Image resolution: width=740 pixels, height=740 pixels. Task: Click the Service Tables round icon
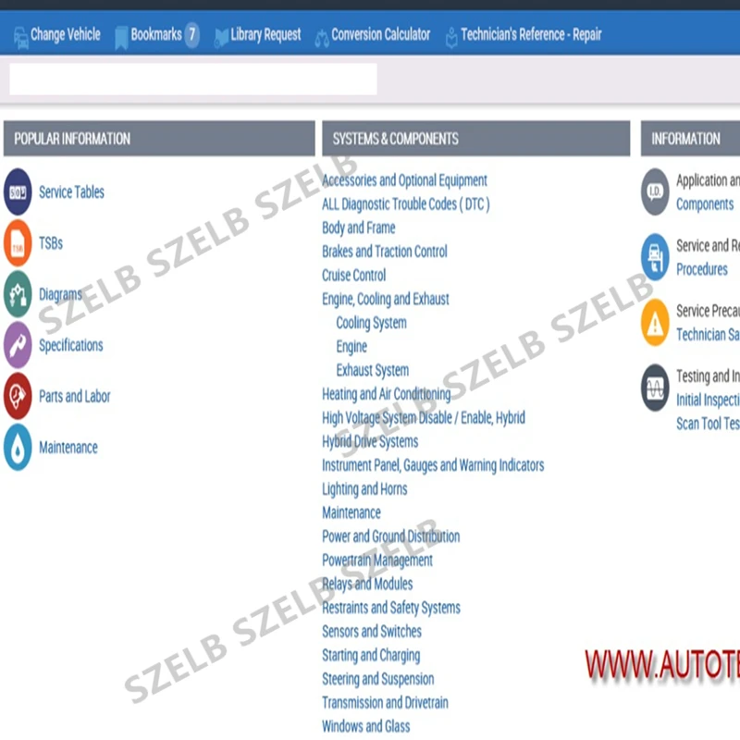tap(18, 191)
